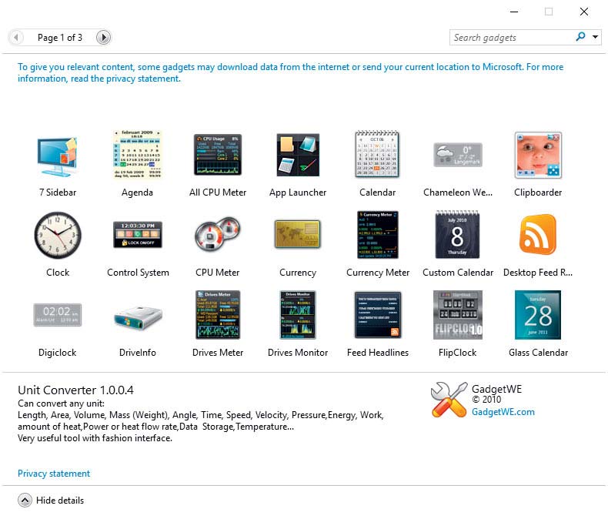
Task: Click the 'App Launcher' label text
Action: pyautogui.click(x=298, y=193)
